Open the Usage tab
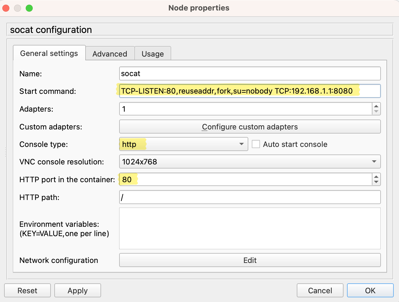Image resolution: width=399 pixels, height=302 pixels. (x=152, y=54)
